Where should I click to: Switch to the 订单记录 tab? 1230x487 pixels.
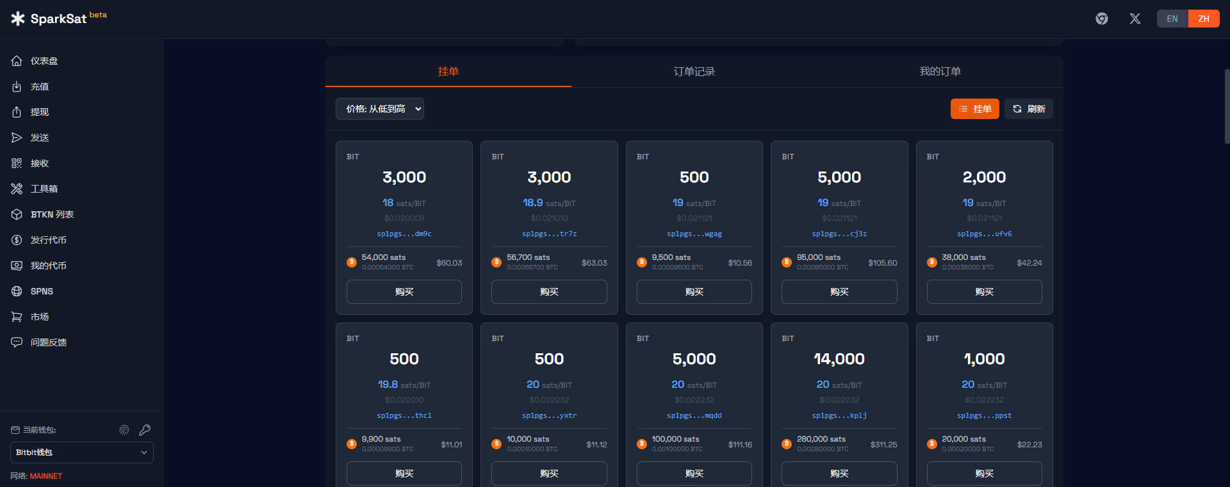694,72
